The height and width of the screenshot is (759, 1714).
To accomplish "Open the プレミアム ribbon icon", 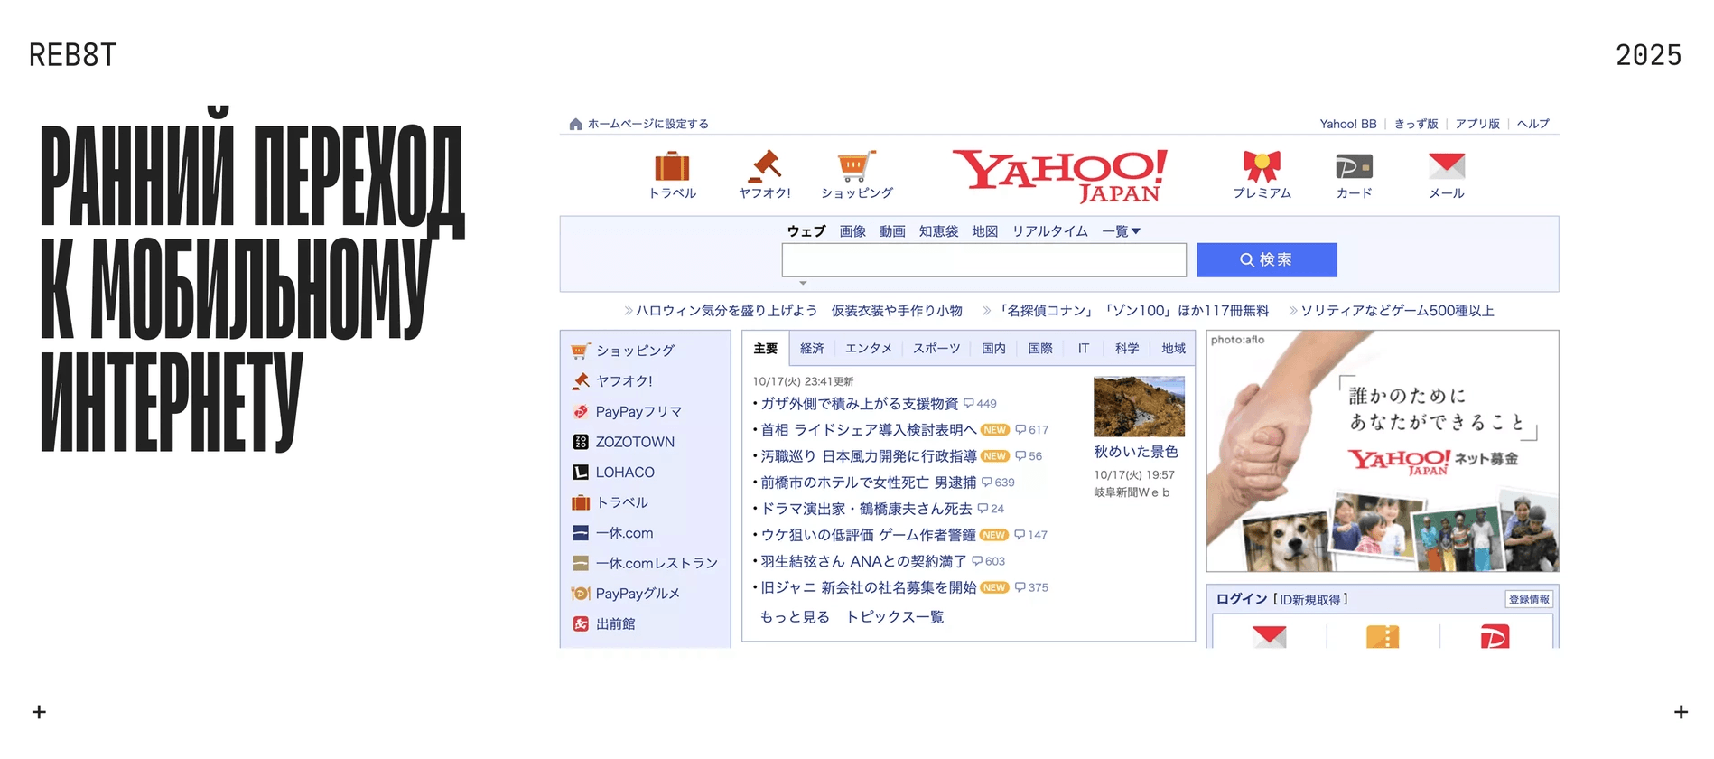I will click(x=1262, y=166).
